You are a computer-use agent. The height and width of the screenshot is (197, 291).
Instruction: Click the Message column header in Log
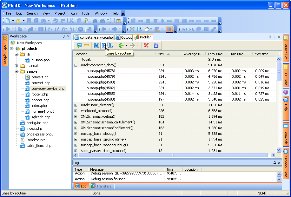point(126,169)
